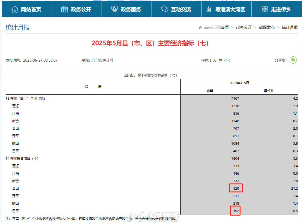The height and width of the screenshot is (223, 302).
Task: Open the 粤港澳大湾区 navigation menu
Action: click(227, 9)
